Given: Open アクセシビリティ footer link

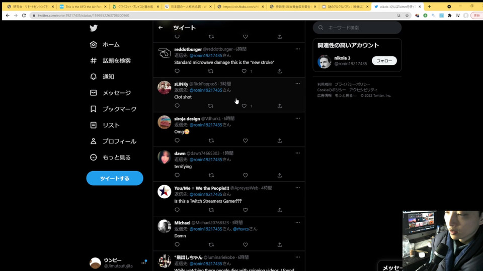Looking at the screenshot, I should (363, 90).
